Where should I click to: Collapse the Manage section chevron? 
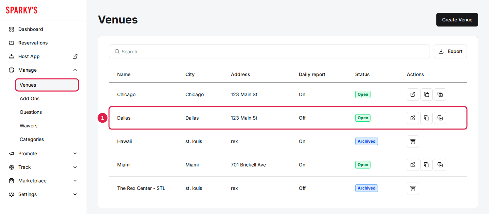75,70
